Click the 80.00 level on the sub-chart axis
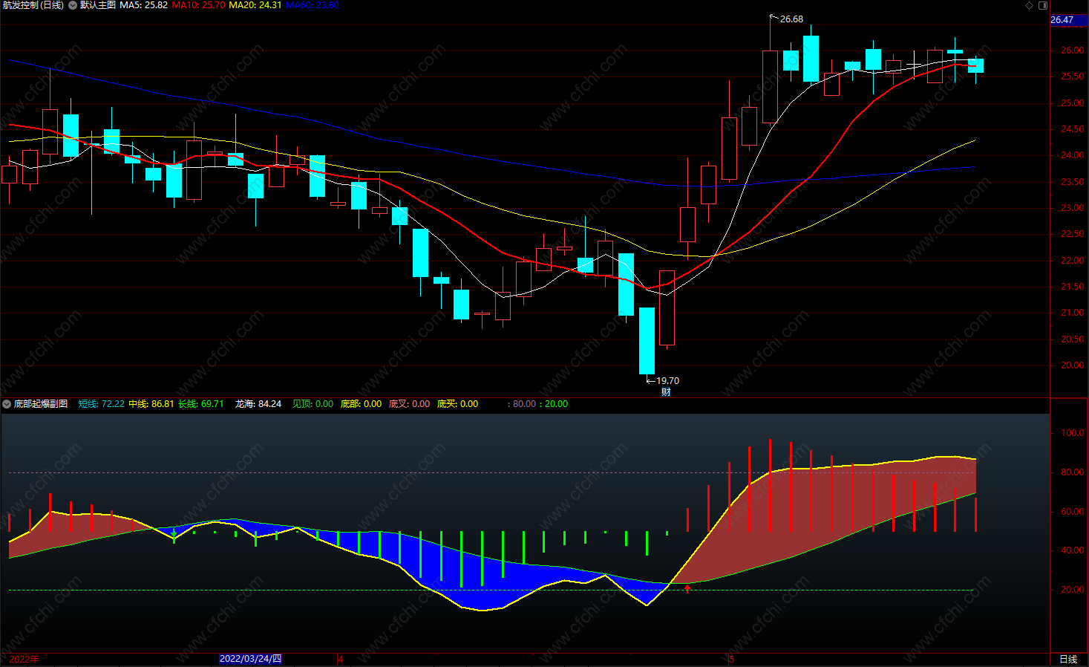1089x667 pixels. (1072, 472)
